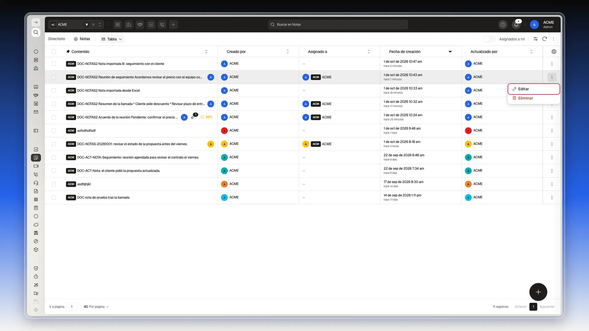Tick the asdfghjkl row checkbox

point(54,184)
